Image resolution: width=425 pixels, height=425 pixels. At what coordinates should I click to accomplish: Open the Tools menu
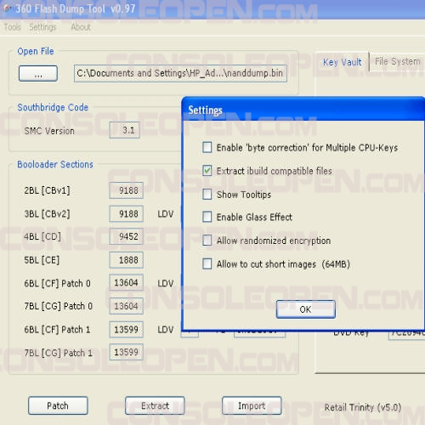(13, 27)
